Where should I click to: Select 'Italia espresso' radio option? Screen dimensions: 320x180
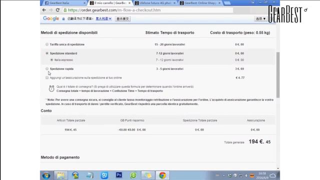pos(51,60)
